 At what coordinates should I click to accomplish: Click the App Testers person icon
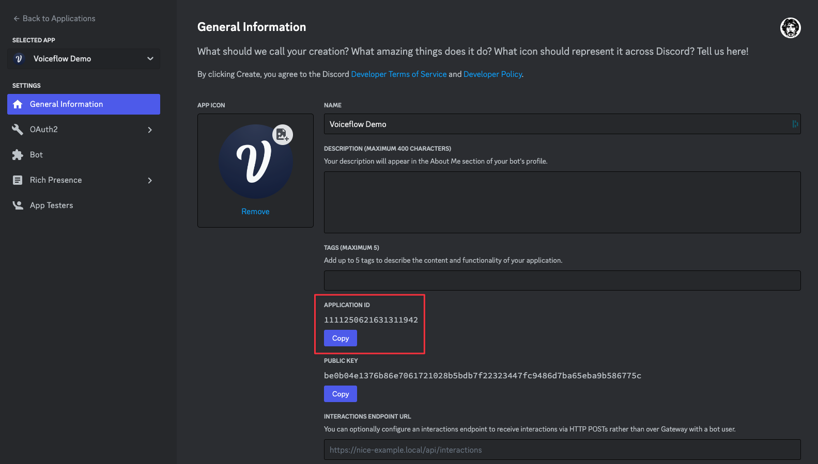(18, 205)
